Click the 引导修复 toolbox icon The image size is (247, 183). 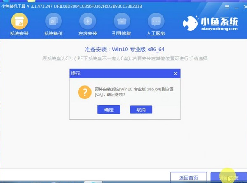[122, 21]
